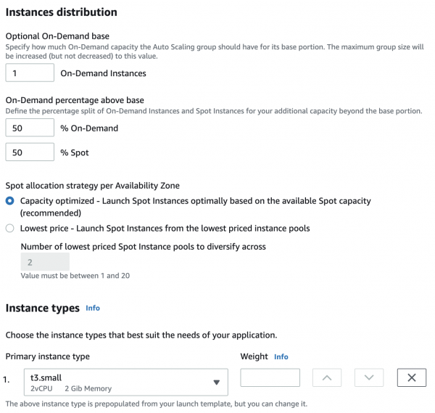Image resolution: width=435 pixels, height=413 pixels.
Task: Click the Weight input field
Action: coord(270,378)
